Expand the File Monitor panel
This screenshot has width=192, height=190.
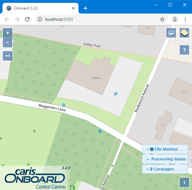click(165, 149)
